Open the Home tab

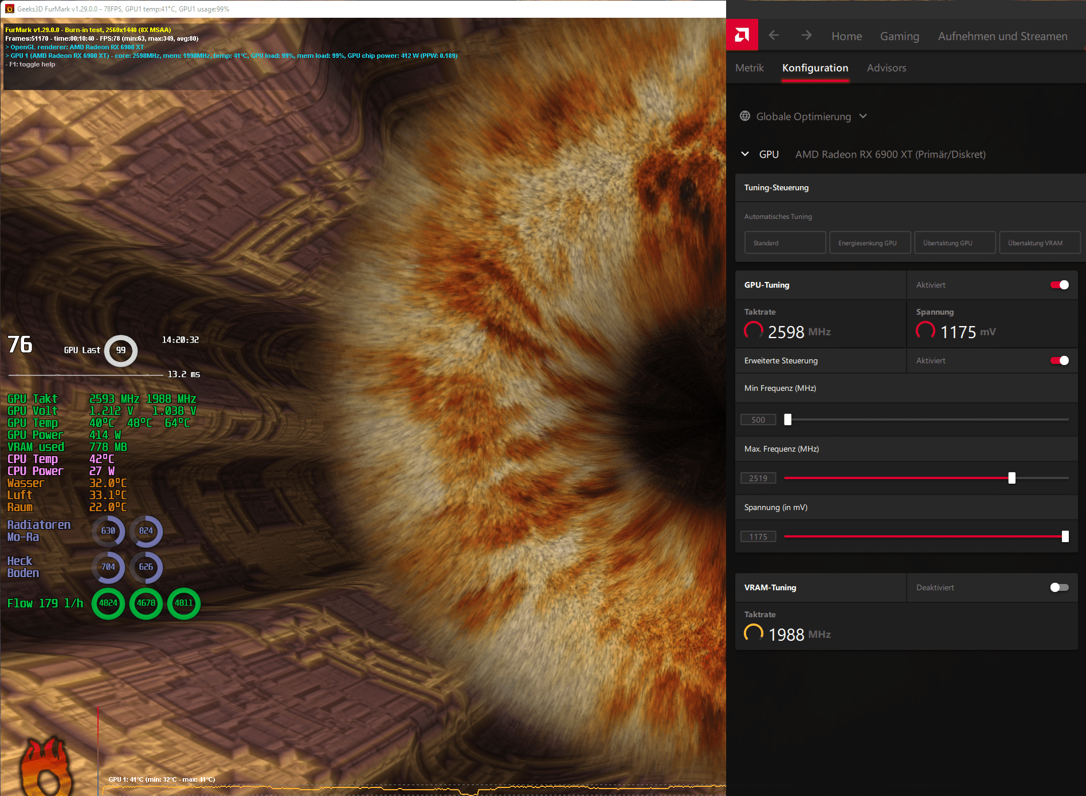tap(846, 36)
